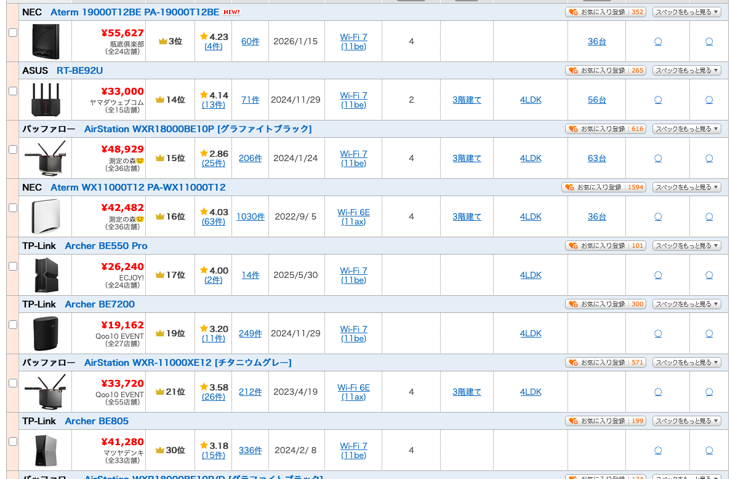Expand specs for AirStation WXR-11000XE12
This screenshot has height=479, width=730.
click(x=687, y=362)
